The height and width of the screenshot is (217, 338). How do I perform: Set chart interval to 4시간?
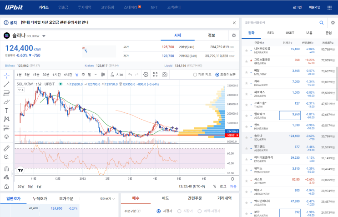[x=68, y=75]
